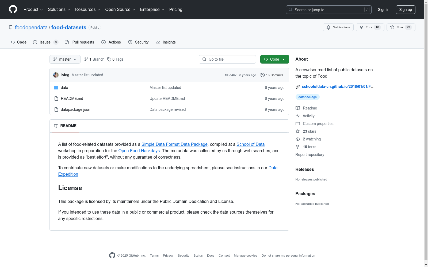
Task: Open the master branch selector
Action: click(65, 59)
